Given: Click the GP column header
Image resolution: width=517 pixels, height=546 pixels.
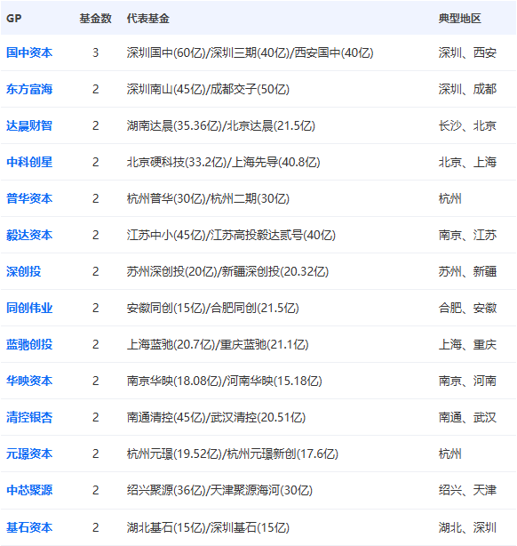Looking at the screenshot, I should coord(14,19).
